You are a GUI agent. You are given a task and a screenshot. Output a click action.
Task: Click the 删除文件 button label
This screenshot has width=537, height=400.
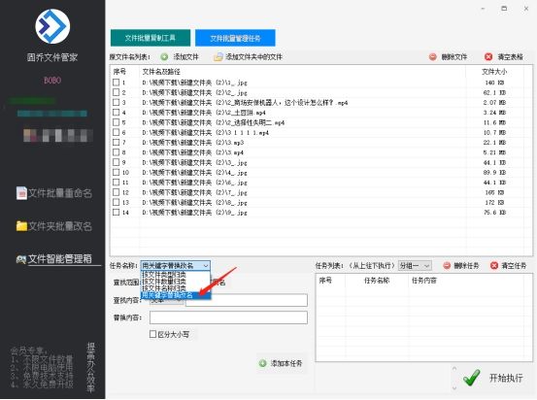[454, 57]
